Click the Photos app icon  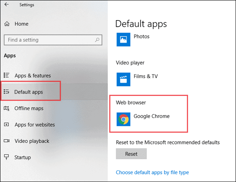point(123,39)
